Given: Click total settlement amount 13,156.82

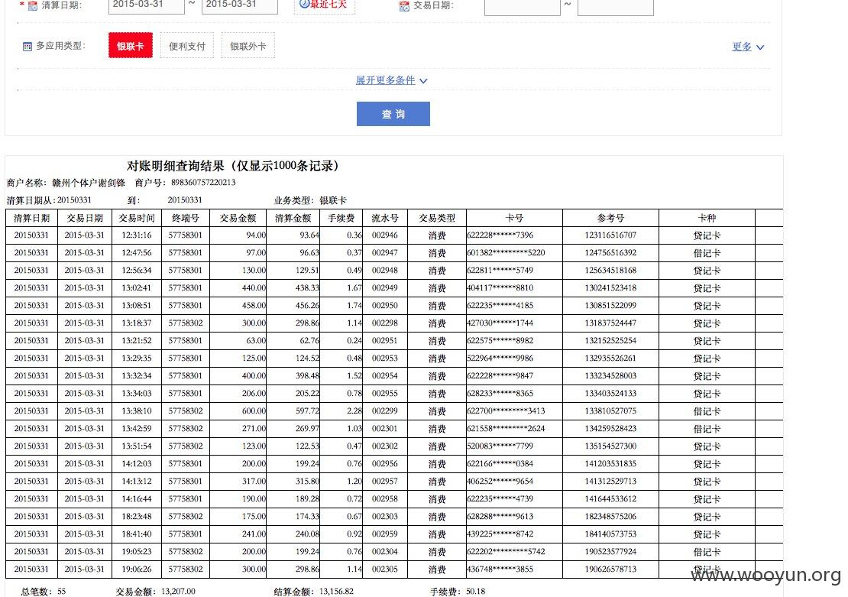Looking at the screenshot, I should click(336, 592).
